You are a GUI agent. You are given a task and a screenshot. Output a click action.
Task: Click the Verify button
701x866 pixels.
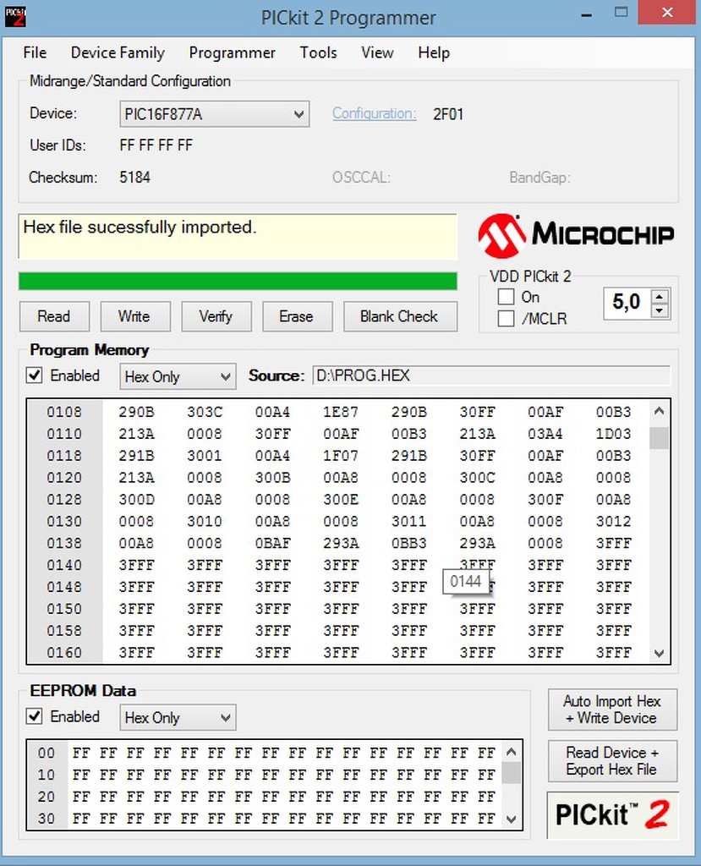tap(216, 316)
